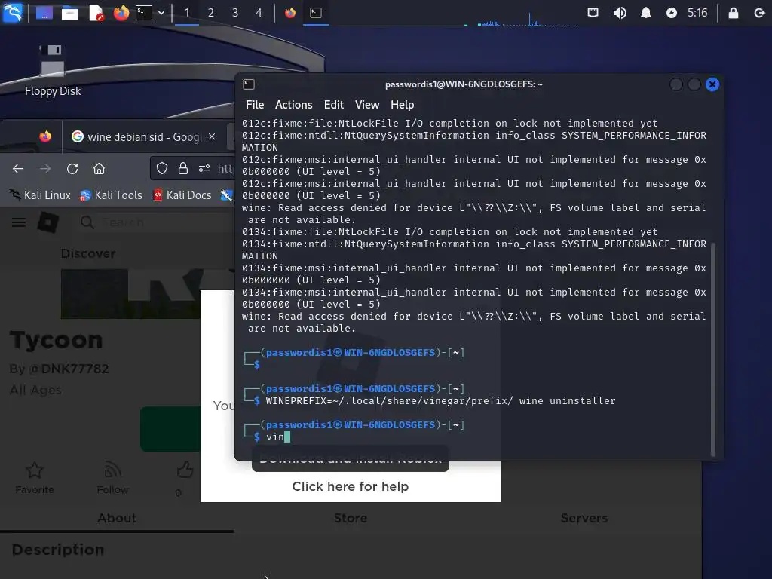Select the Firefox window in taskbar

click(290, 13)
